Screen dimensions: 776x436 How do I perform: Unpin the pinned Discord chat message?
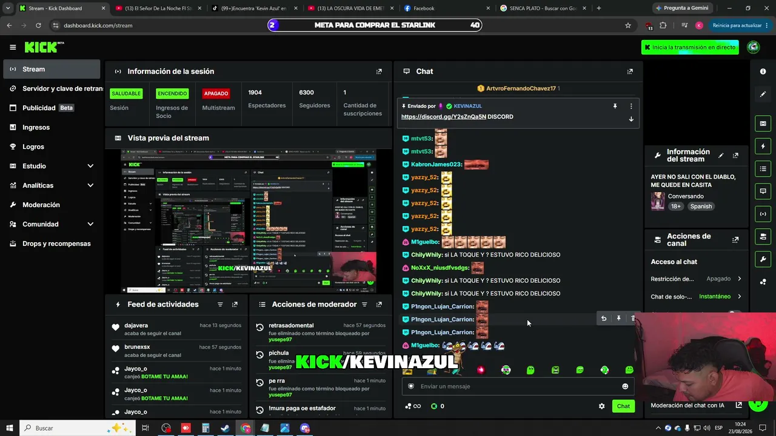[x=615, y=106]
